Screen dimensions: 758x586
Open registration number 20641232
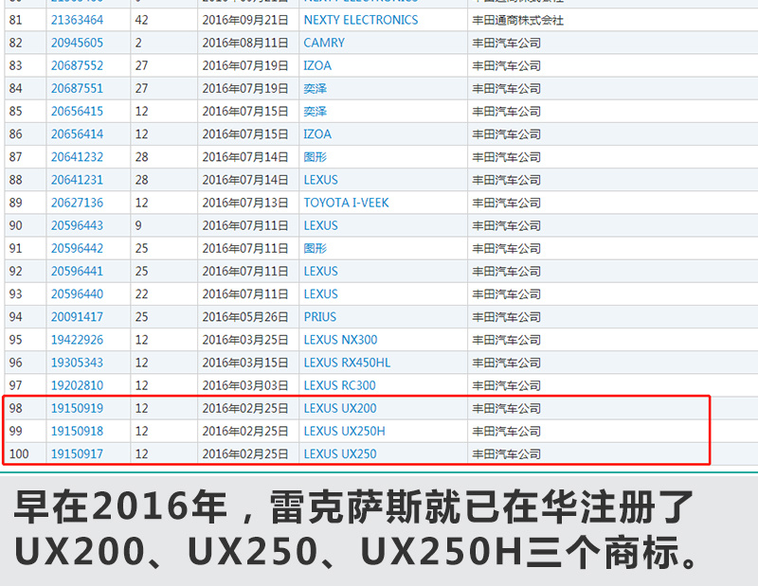click(78, 157)
